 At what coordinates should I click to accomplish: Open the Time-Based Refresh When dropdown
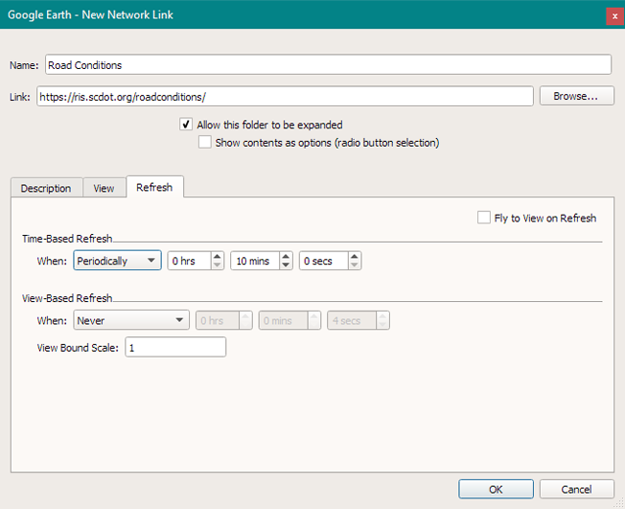point(117,261)
